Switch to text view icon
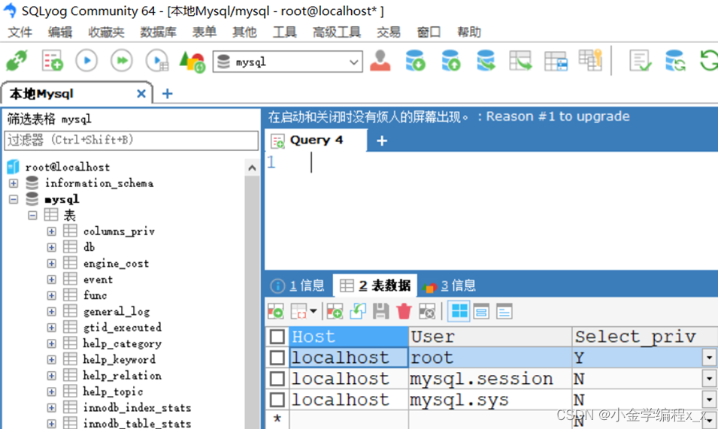Image resolution: width=718 pixels, height=429 pixels. [x=504, y=312]
